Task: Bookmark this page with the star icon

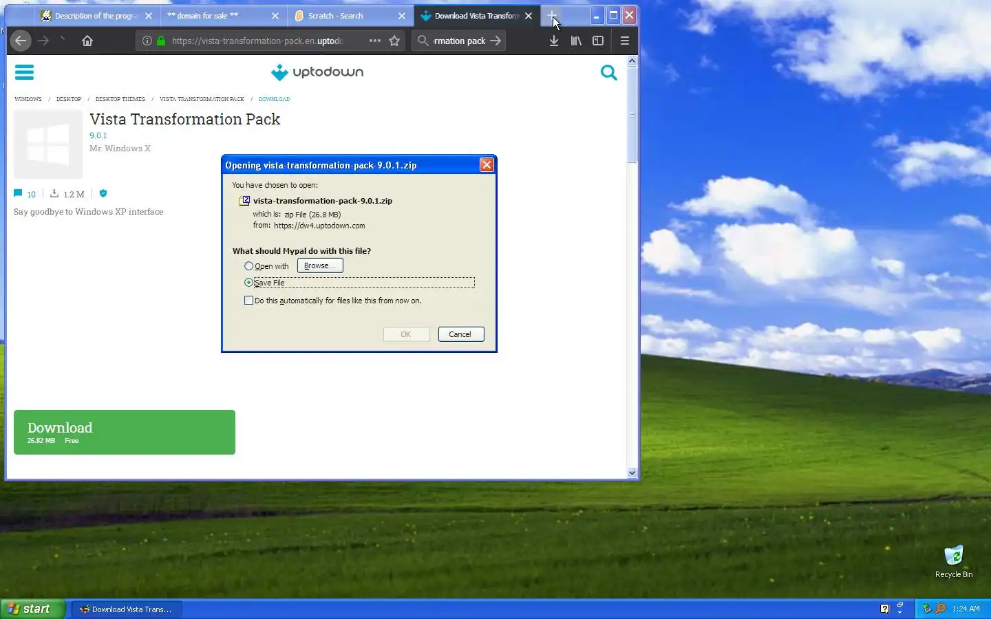Action: point(394,41)
